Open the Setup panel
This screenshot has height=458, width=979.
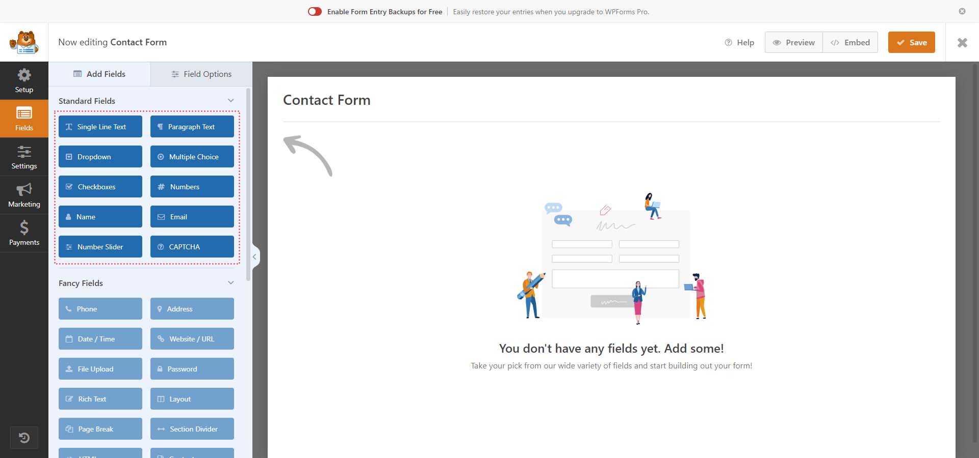pos(23,80)
